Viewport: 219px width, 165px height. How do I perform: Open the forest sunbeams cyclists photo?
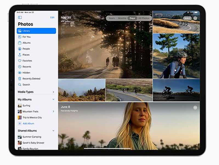pyautogui.click(x=105, y=44)
